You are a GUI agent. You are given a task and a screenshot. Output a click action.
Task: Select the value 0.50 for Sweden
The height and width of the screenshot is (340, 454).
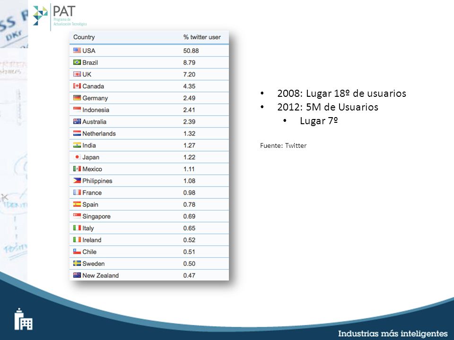point(189,263)
